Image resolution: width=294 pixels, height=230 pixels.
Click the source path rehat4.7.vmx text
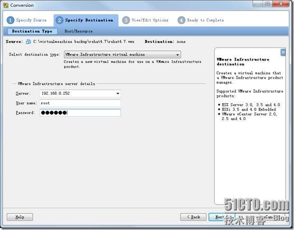pos(83,42)
